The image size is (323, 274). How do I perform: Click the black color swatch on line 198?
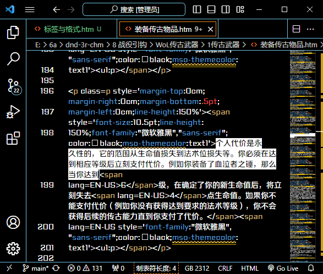95,143
